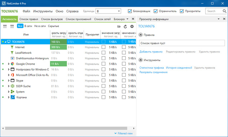The width and height of the screenshot is (228, 137).
Task: Click the Google Chrome app icon
Action: tap(12, 64)
